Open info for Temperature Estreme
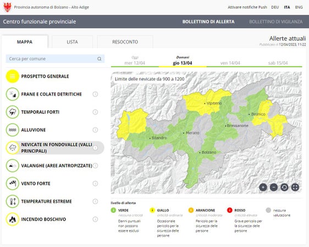The image size is (309, 247). pyautogui.click(x=95, y=201)
